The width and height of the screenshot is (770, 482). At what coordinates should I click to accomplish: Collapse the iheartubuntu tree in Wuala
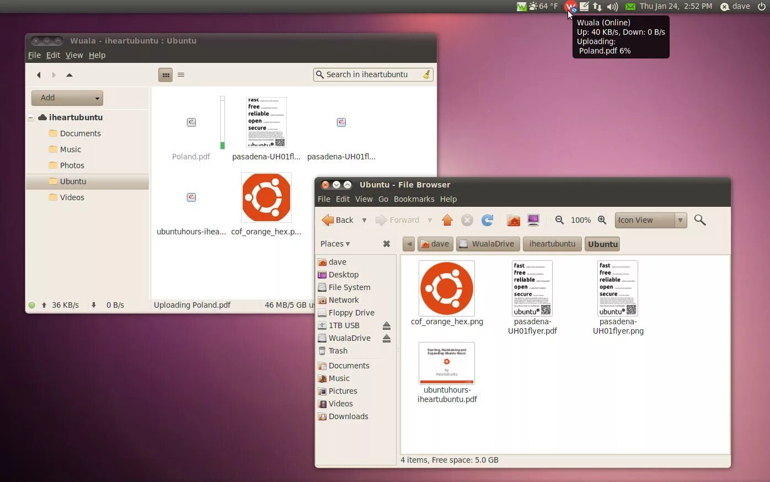tap(31, 117)
